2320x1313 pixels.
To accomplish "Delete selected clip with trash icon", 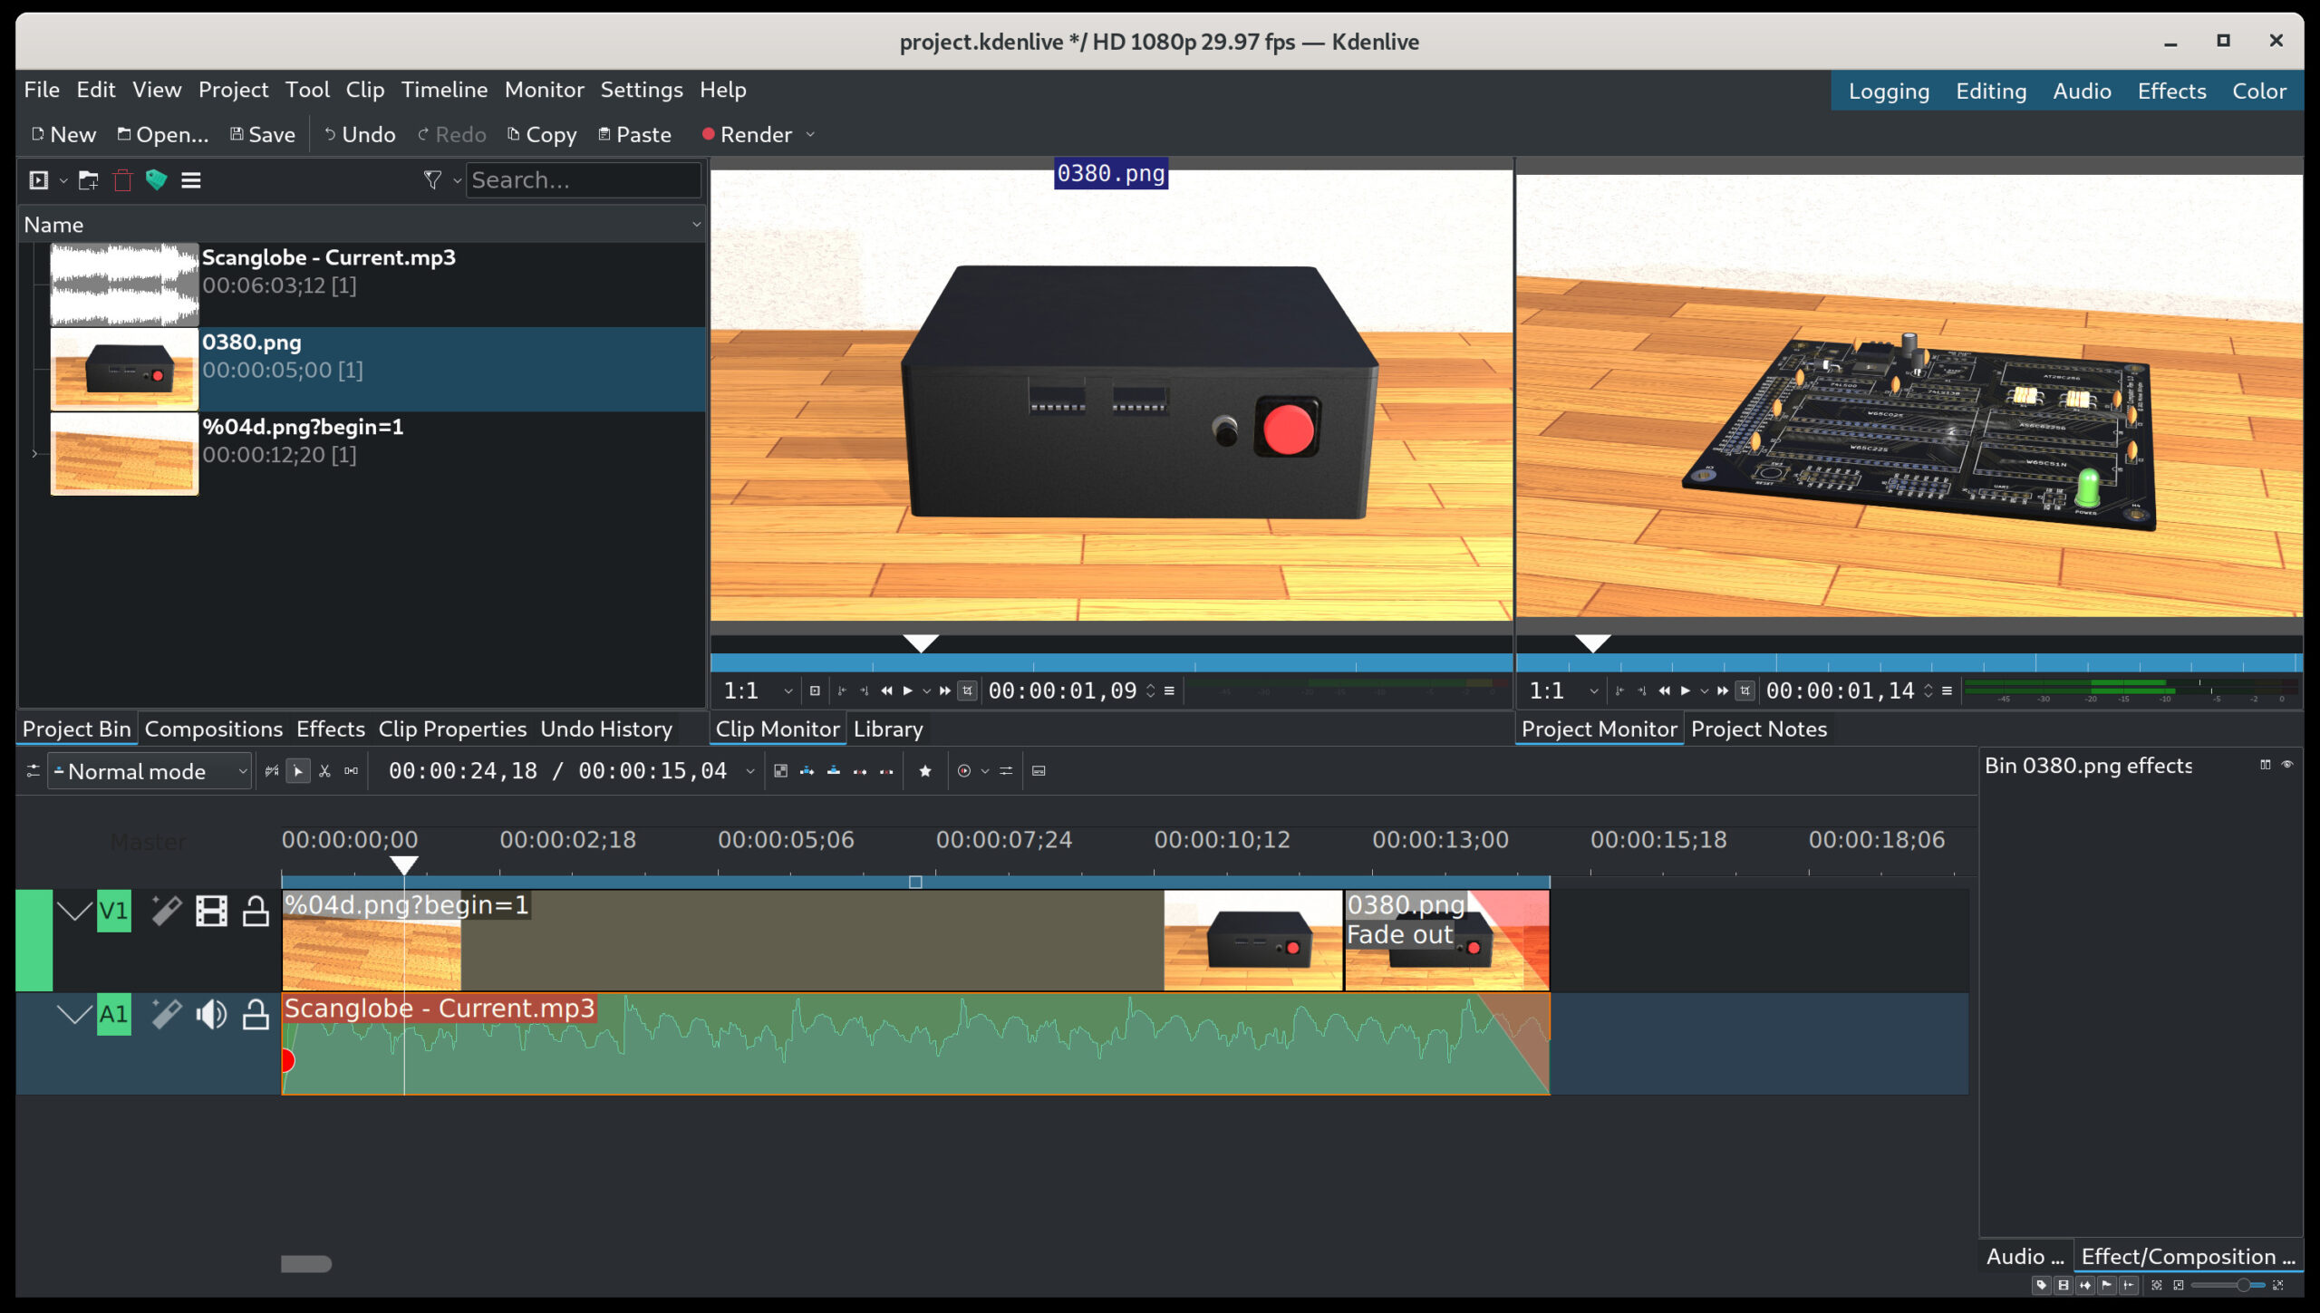I will (x=122, y=180).
